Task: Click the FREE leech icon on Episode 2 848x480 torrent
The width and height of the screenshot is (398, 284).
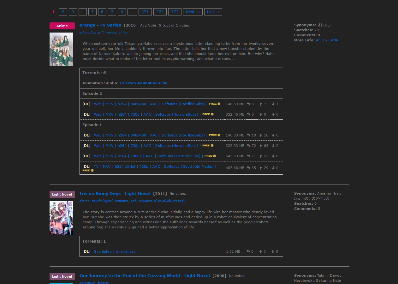Action: point(214,104)
